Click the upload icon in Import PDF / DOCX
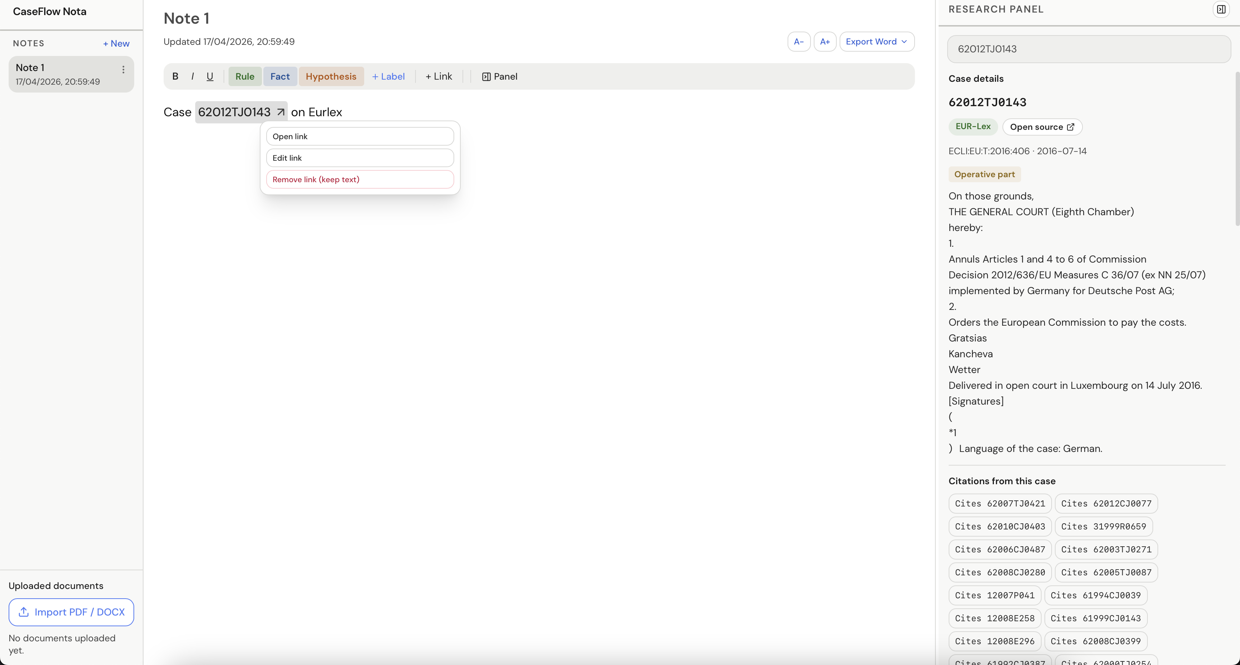This screenshot has width=1240, height=665. coord(23,612)
